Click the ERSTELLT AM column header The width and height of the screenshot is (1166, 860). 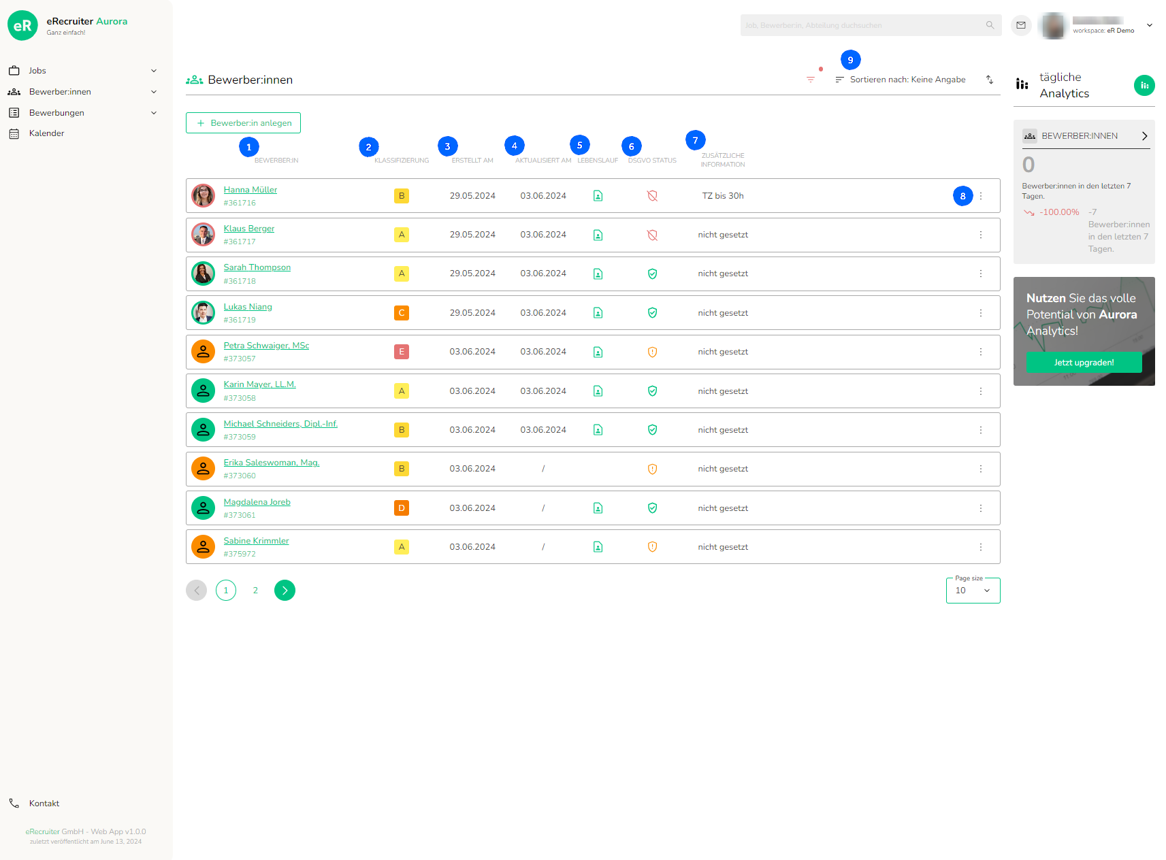coord(472,161)
